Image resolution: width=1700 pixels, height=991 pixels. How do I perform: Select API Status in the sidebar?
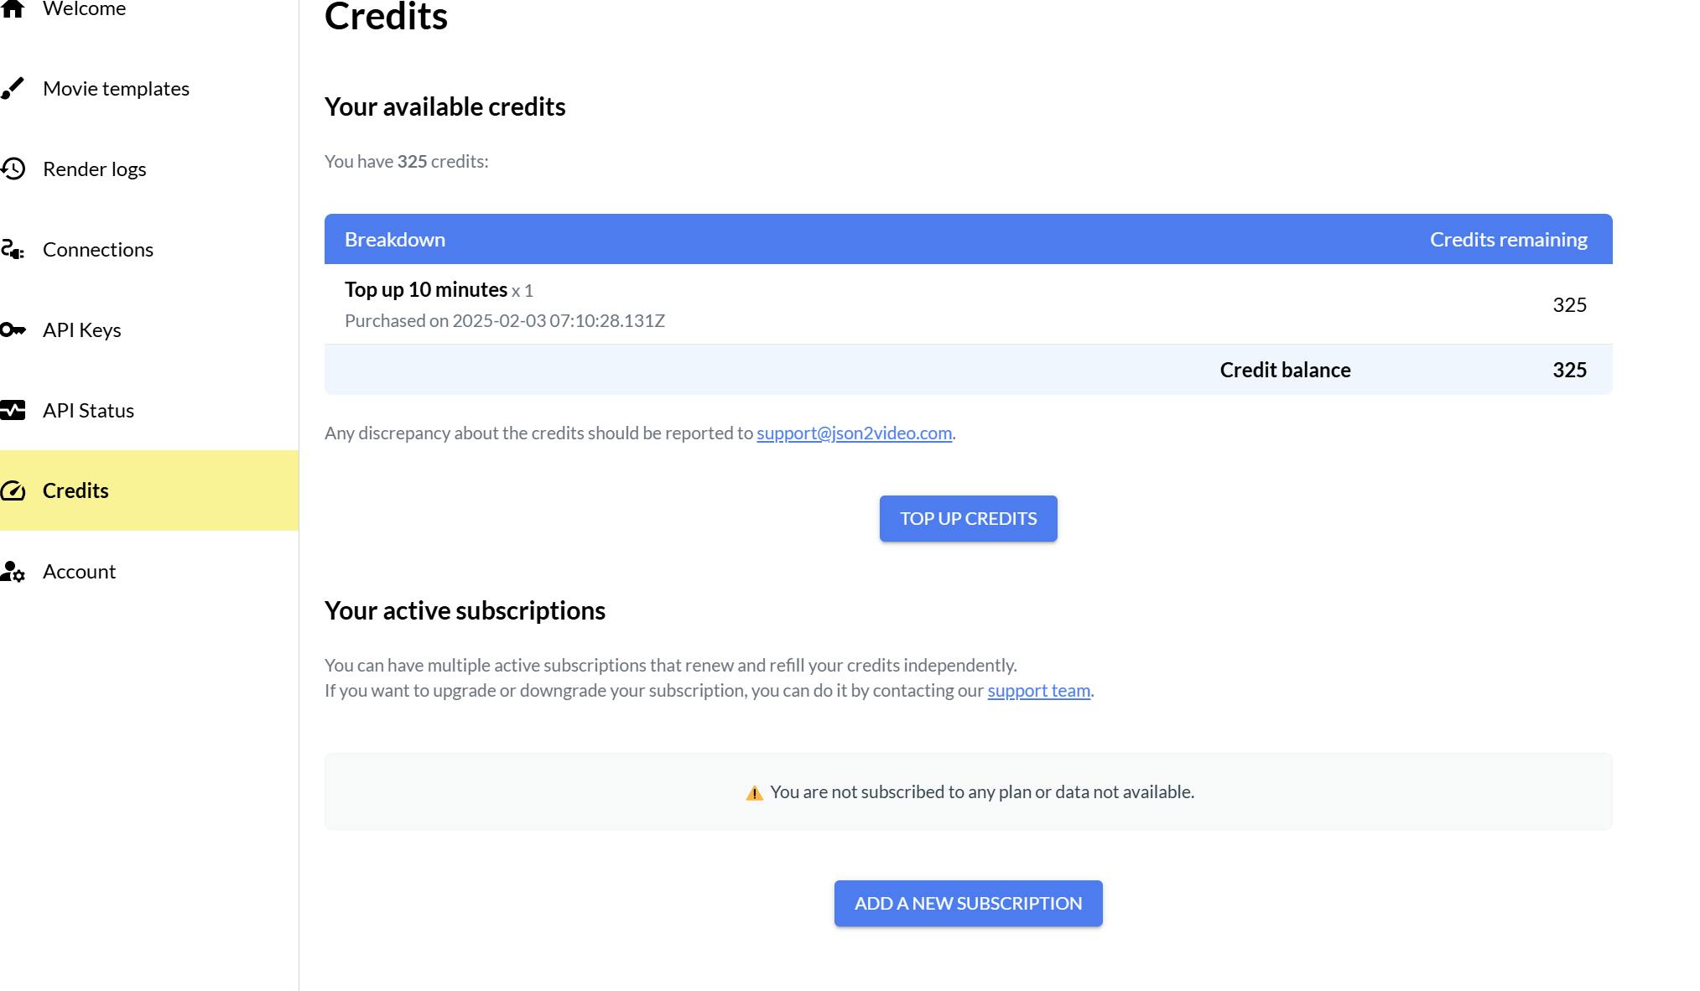pos(88,410)
